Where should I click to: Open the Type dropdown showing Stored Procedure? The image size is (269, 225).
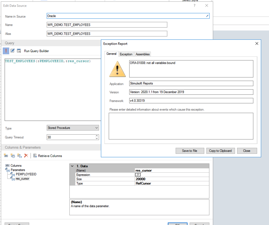tap(73, 128)
